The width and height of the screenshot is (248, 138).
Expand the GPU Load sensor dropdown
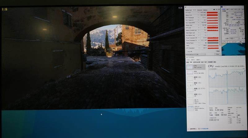[x=198, y=28]
